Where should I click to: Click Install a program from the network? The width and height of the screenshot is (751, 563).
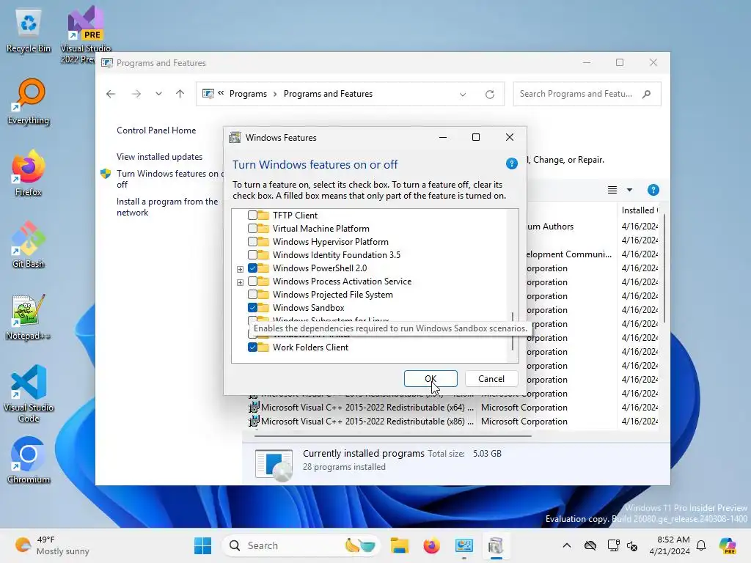[x=167, y=207]
